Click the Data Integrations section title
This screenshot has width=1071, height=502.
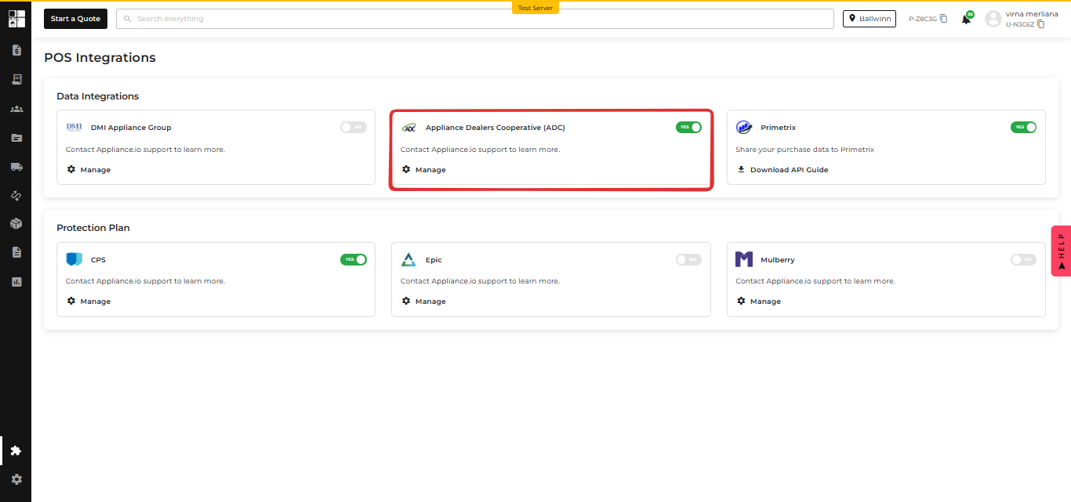[x=97, y=96]
